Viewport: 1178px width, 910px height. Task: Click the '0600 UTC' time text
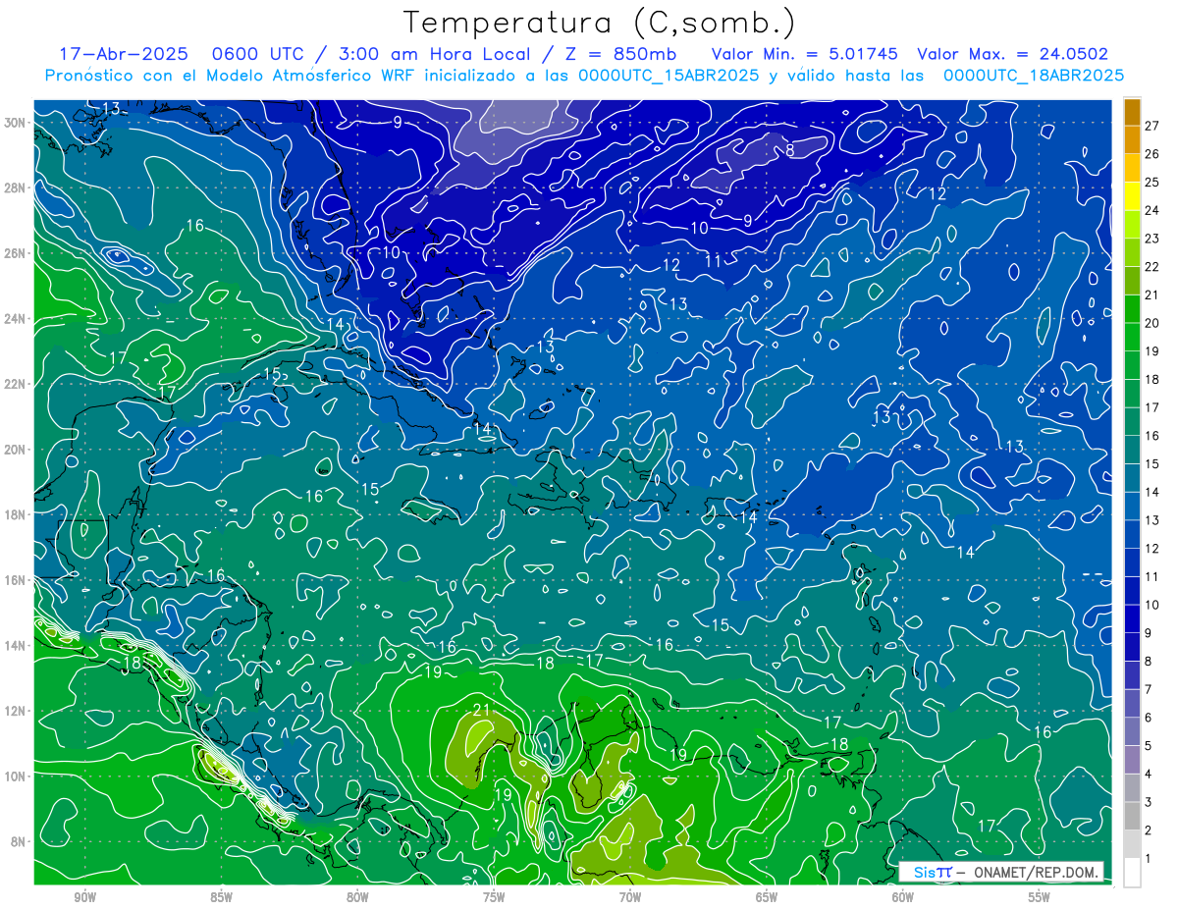tap(257, 54)
